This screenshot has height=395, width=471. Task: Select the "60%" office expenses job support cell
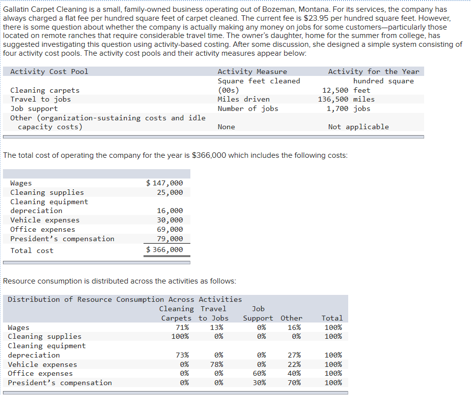tap(259, 373)
